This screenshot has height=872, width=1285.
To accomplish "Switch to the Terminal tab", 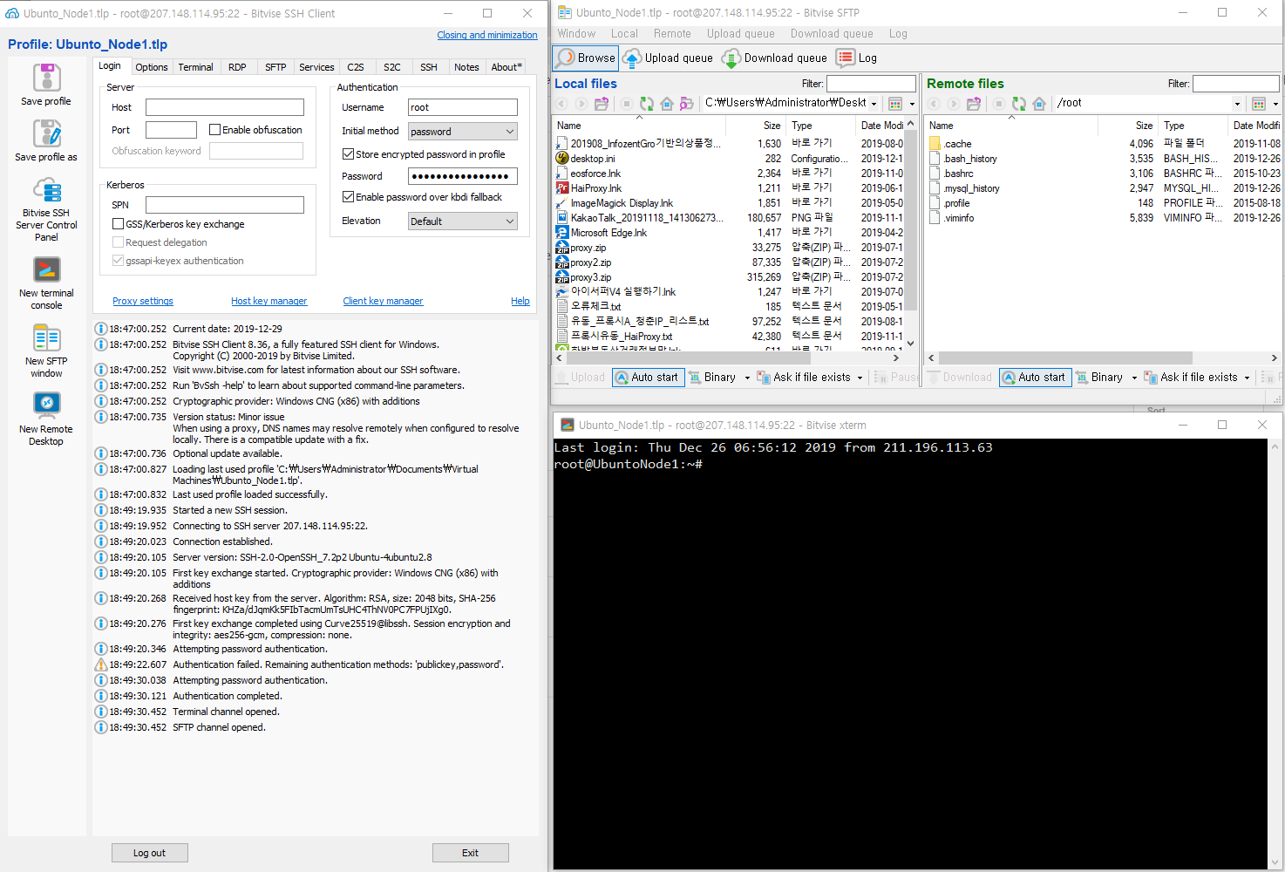I will (x=195, y=67).
